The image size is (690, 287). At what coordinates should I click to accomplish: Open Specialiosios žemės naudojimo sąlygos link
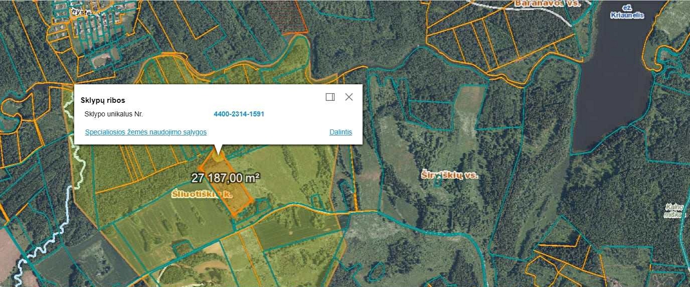pyautogui.click(x=146, y=132)
